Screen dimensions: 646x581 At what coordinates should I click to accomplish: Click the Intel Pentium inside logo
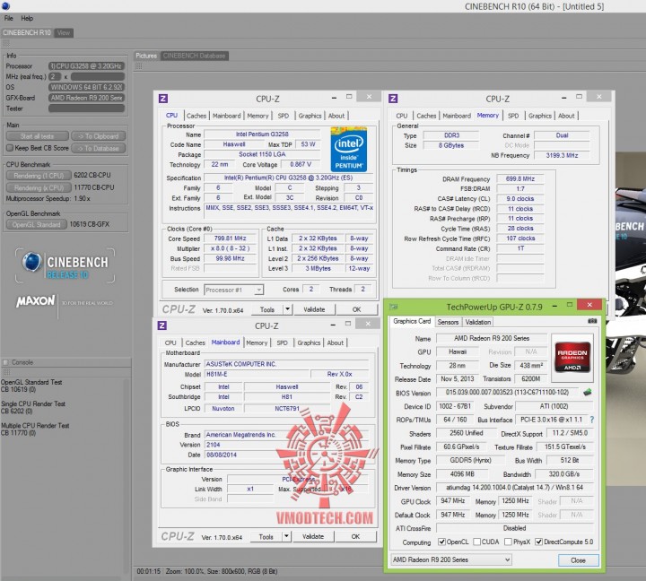[348, 150]
